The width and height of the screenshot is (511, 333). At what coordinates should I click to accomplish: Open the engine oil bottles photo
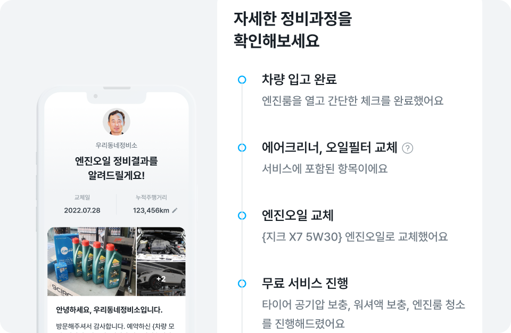click(x=92, y=261)
